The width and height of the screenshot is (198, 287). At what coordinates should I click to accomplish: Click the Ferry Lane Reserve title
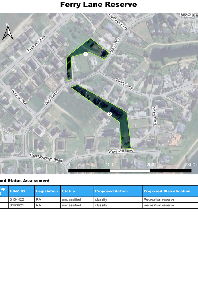pos(99,5)
